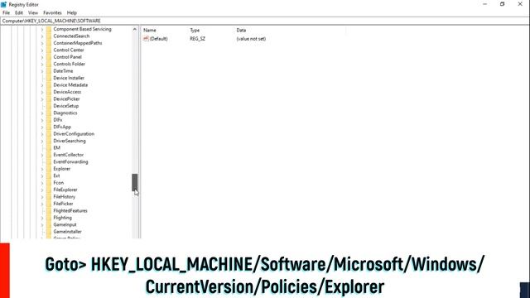Close the Registry Editor window
The height and width of the screenshot is (298, 530).
click(x=520, y=4)
